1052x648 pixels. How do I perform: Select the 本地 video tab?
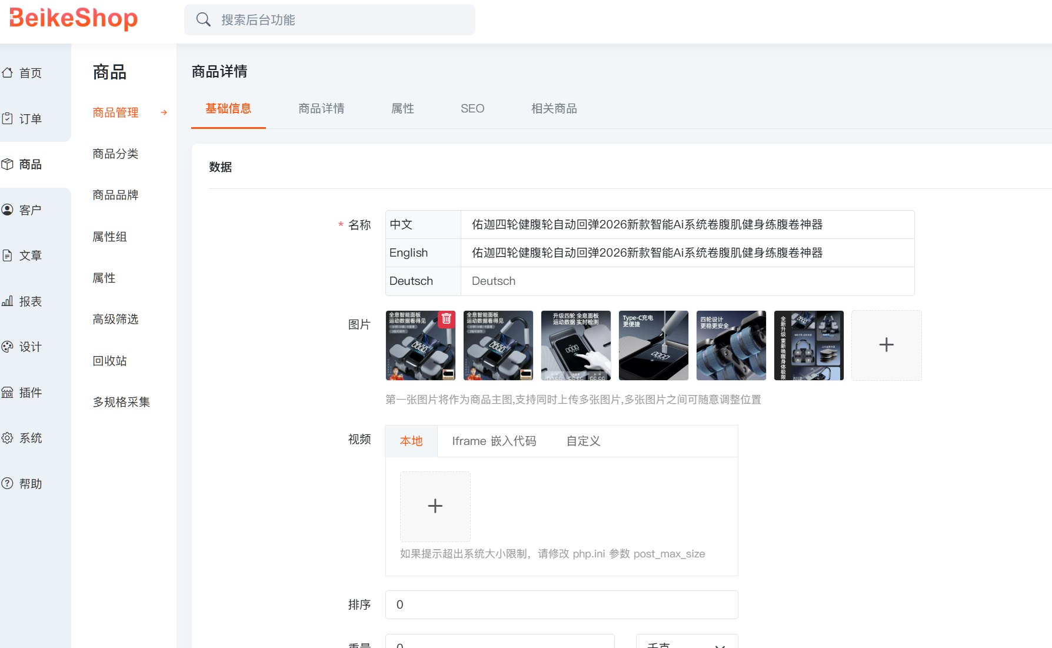click(411, 441)
